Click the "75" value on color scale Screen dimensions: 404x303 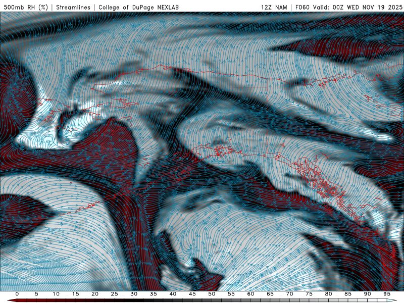(309, 294)
